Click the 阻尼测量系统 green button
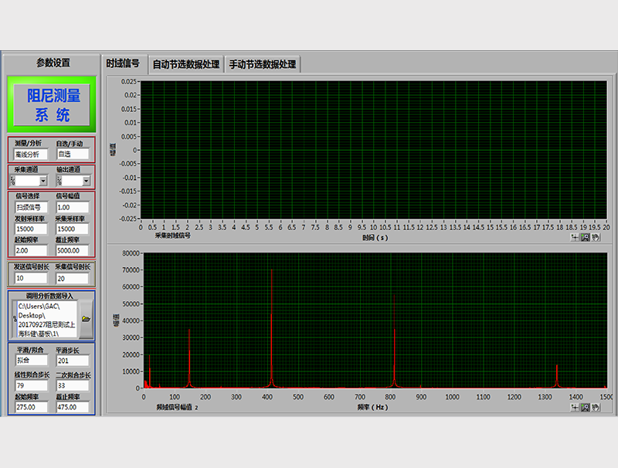 click(x=52, y=105)
